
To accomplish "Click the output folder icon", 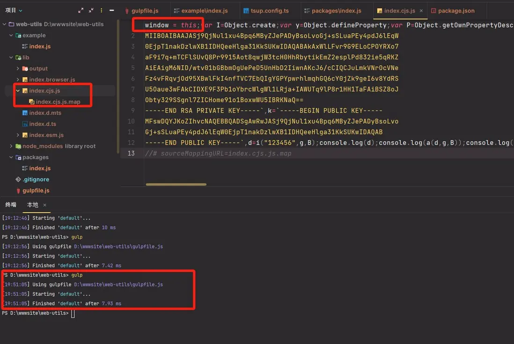I will coord(25,69).
